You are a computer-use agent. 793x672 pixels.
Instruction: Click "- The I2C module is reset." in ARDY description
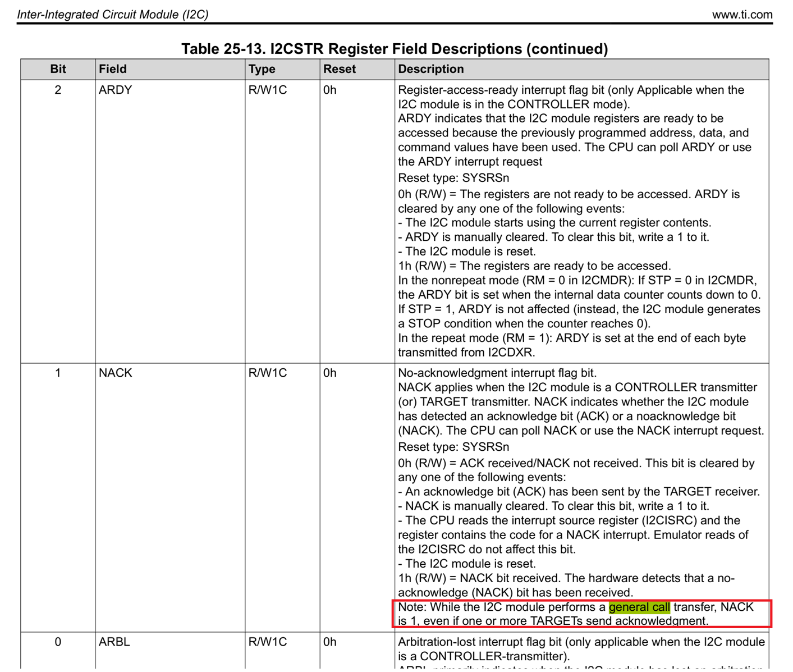[467, 252]
